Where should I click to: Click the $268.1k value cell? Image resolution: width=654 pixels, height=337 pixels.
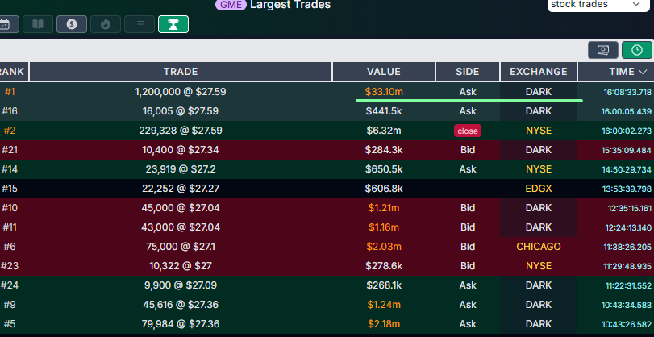click(x=384, y=285)
